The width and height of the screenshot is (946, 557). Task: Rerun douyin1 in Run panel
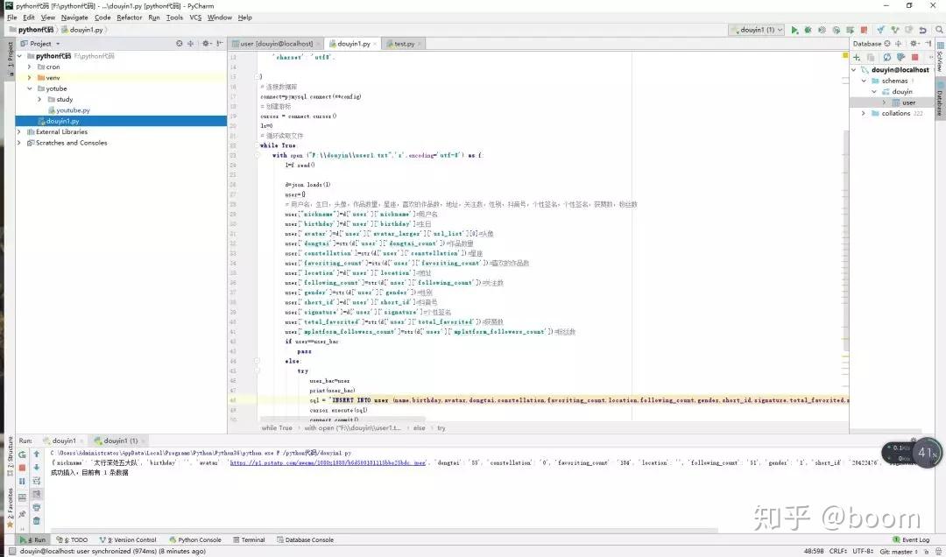22,455
